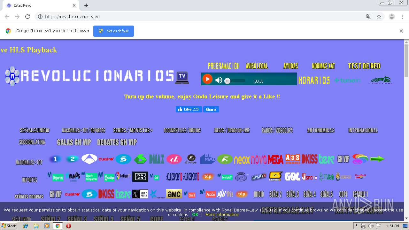
Task: Open the Windows Start menu
Action: click(x=9, y=226)
